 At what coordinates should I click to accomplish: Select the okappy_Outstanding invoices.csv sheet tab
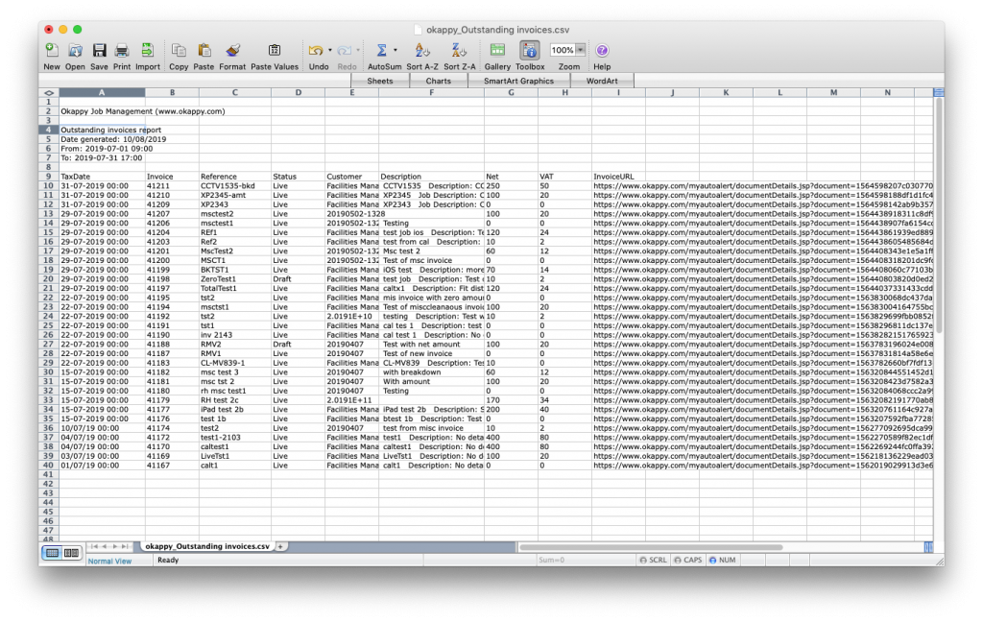[x=207, y=547]
